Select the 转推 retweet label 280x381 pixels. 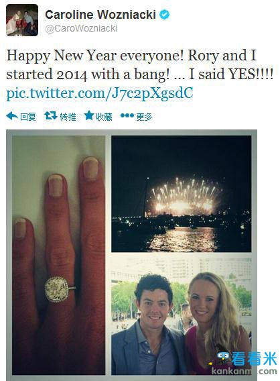pos(68,117)
